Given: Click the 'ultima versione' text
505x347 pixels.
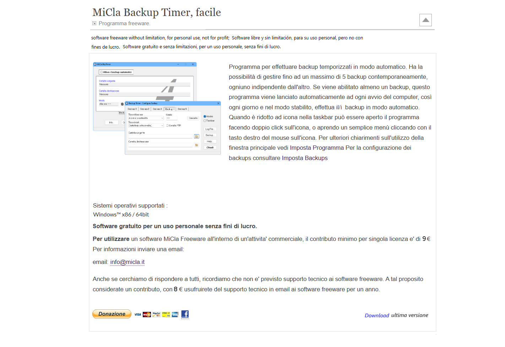Looking at the screenshot, I should coord(409,315).
